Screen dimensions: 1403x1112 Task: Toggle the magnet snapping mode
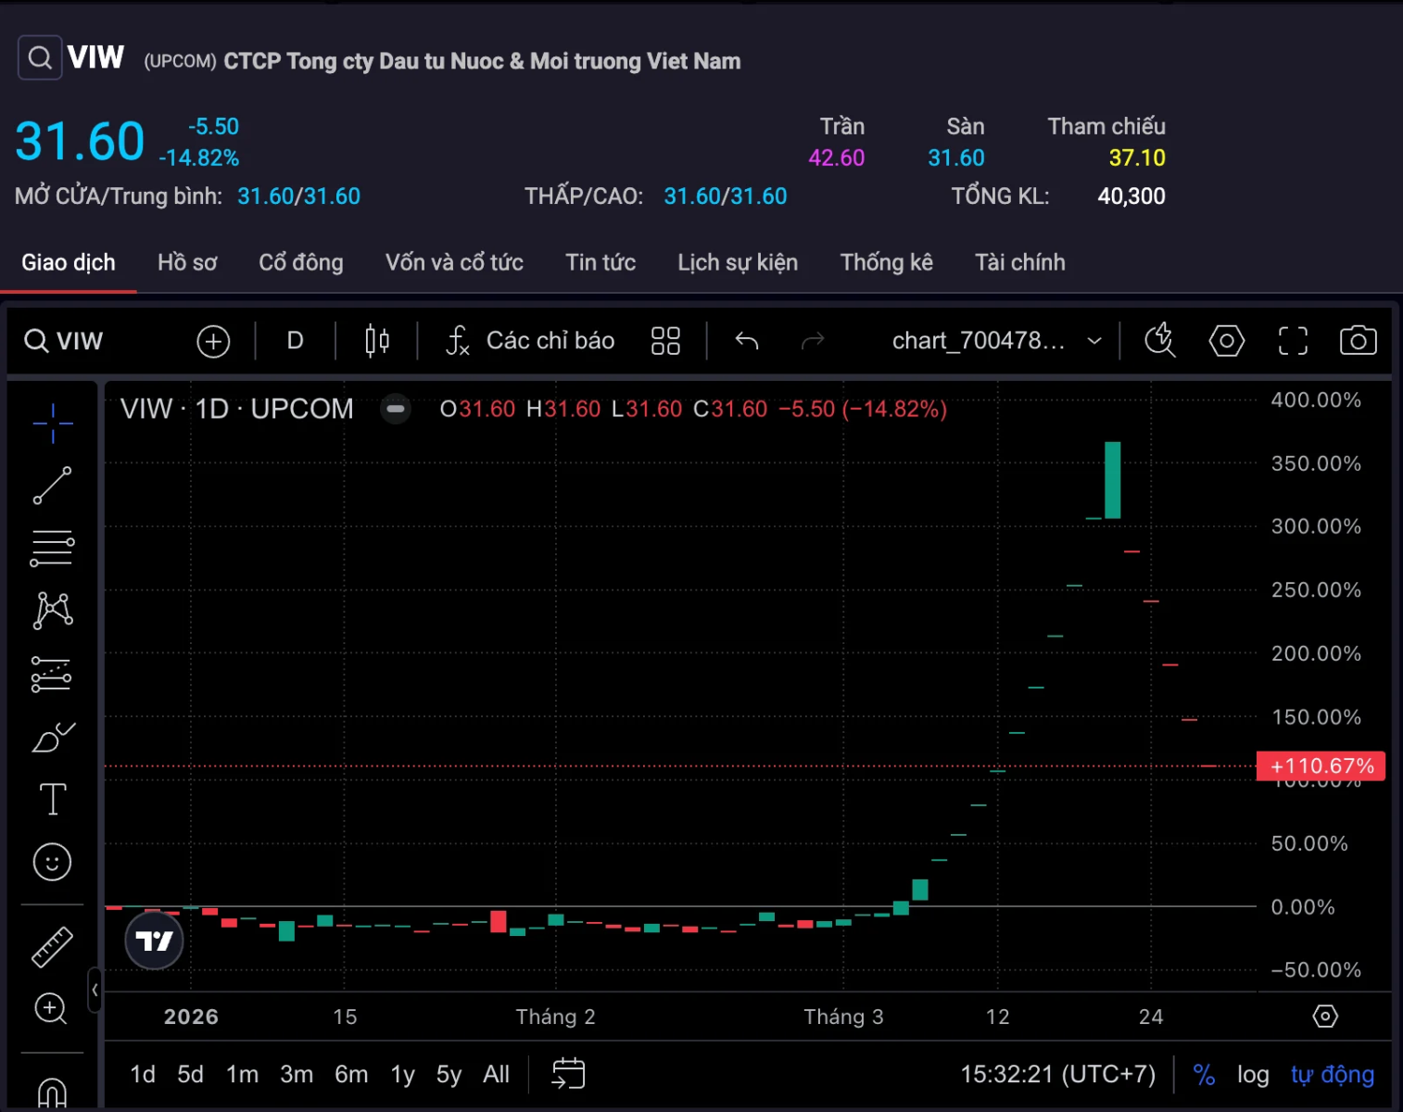(53, 1093)
